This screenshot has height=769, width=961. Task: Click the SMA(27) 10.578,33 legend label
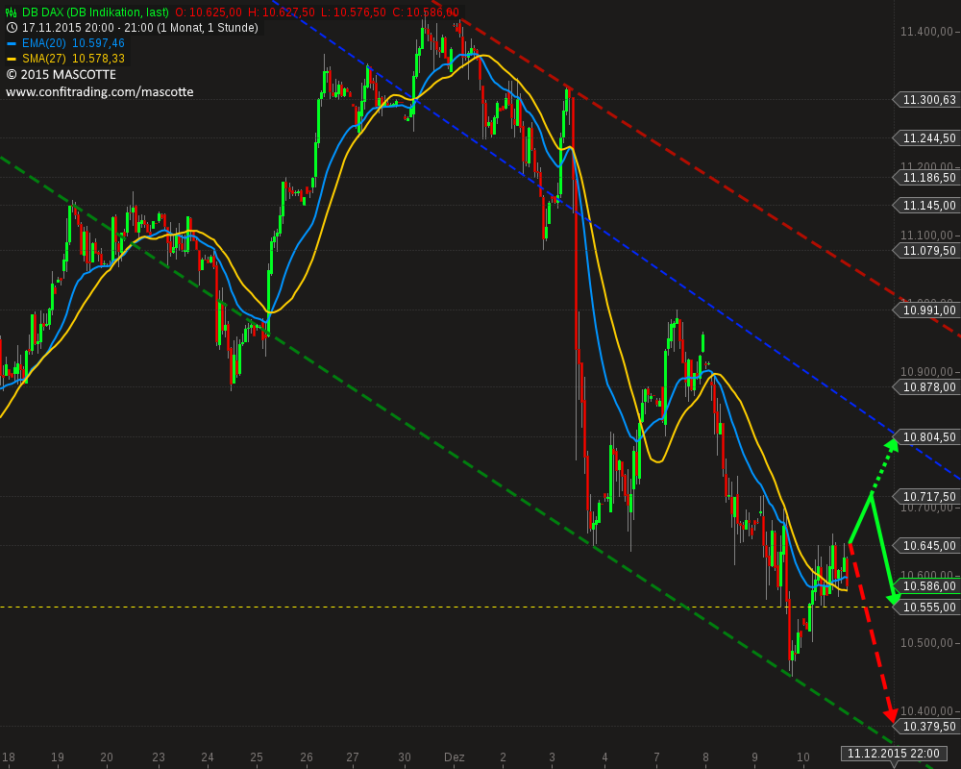(x=73, y=59)
